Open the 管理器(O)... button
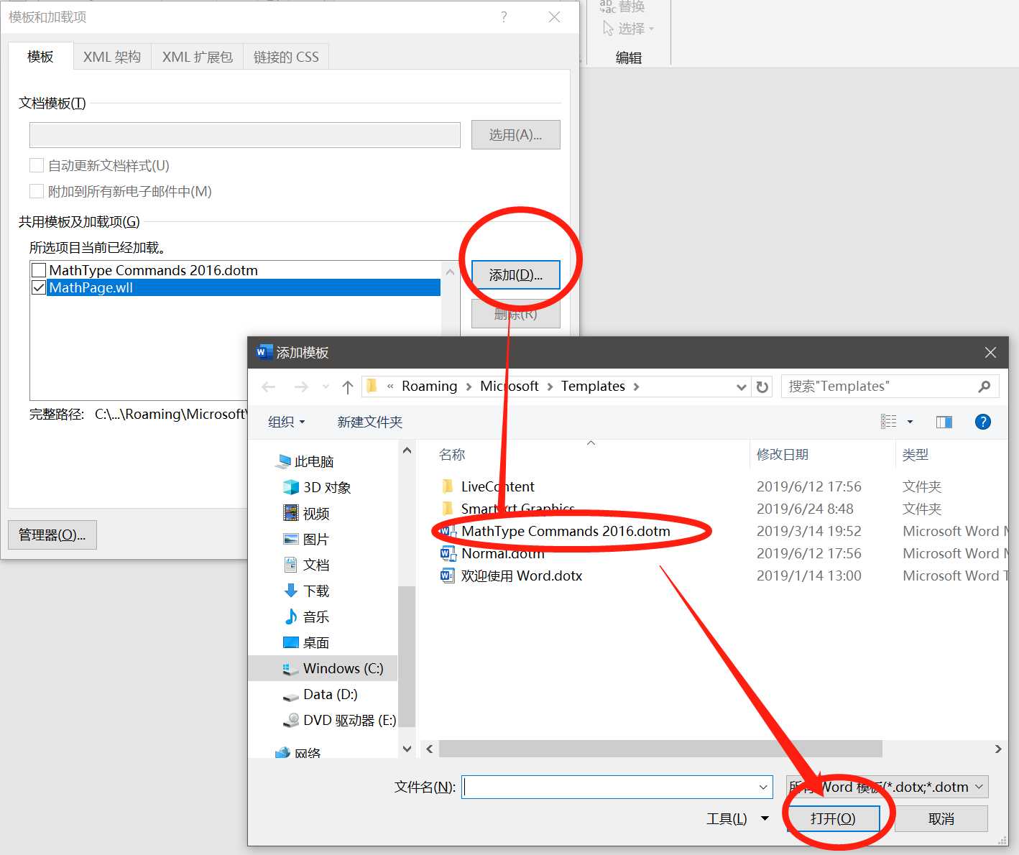 pos(52,535)
